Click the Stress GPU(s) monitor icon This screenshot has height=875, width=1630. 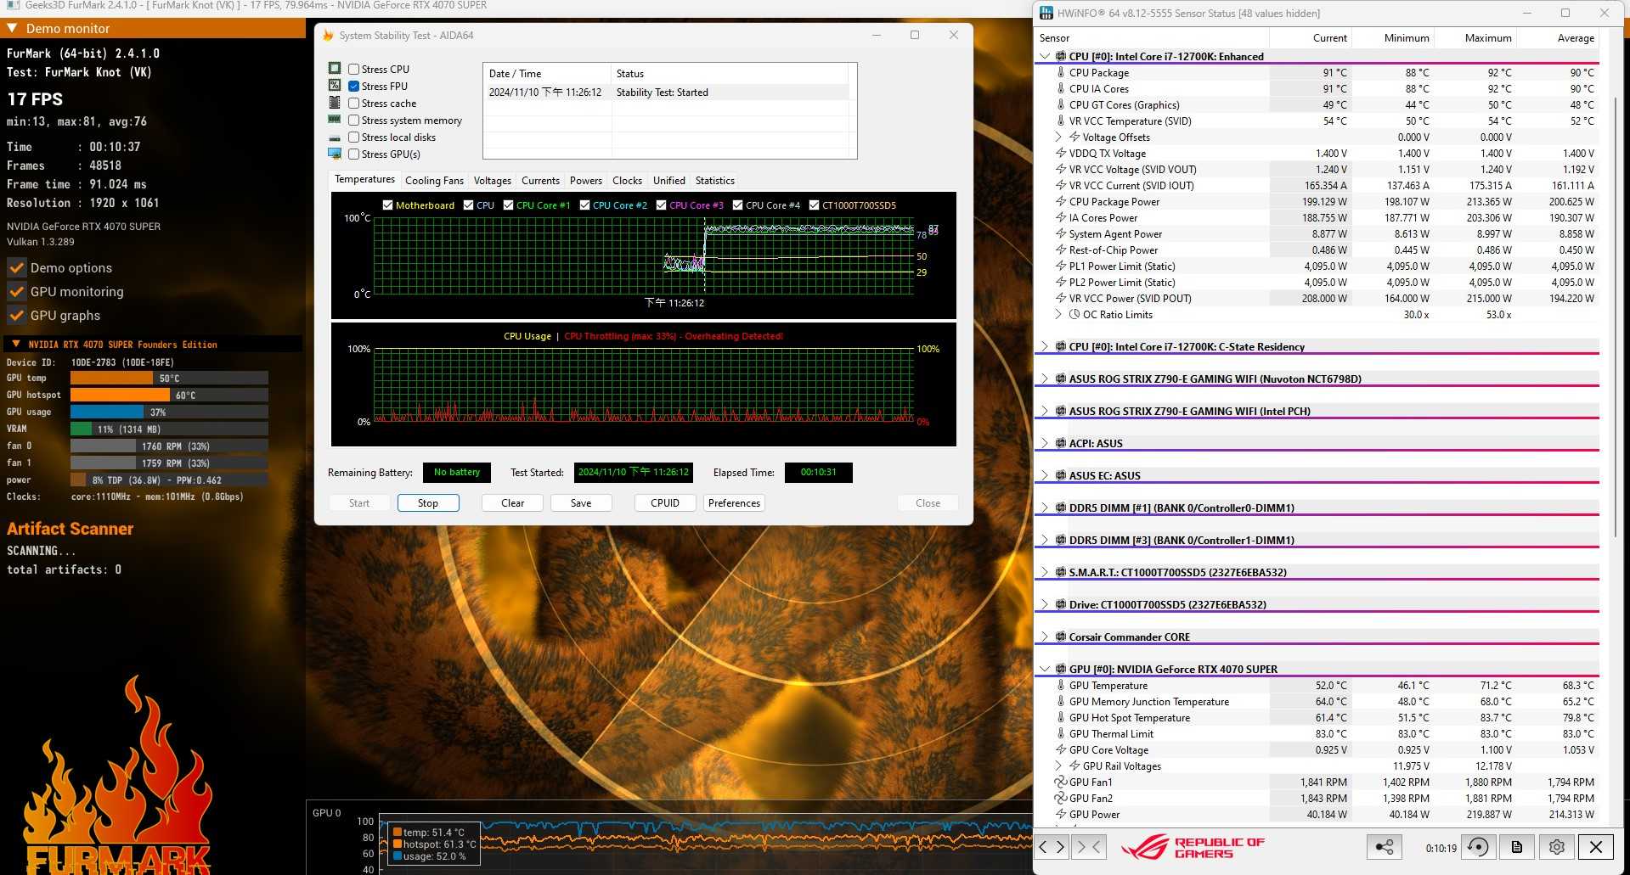[x=335, y=154]
